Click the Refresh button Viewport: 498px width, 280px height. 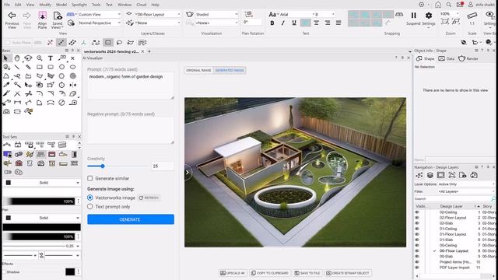point(149,198)
